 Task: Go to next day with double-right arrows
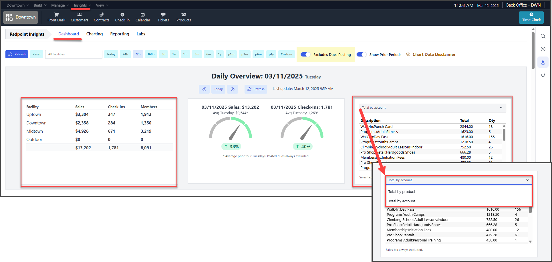233,89
